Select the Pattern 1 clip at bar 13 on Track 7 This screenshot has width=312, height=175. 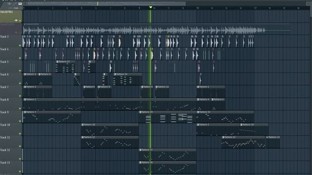click(211, 92)
